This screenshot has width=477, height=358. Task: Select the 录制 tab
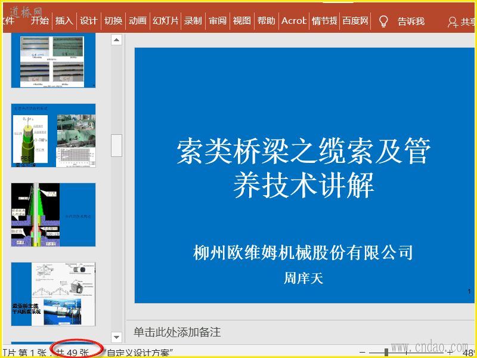click(193, 21)
